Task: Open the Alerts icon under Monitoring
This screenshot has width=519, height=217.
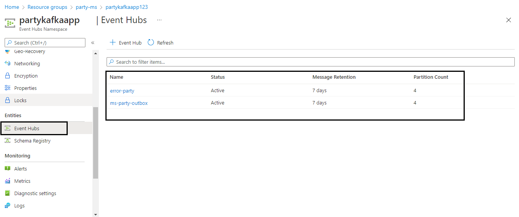Action: [x=7, y=169]
